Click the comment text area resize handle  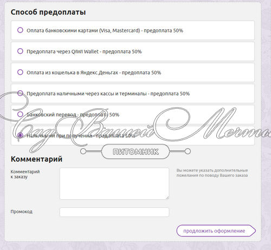click(167, 198)
